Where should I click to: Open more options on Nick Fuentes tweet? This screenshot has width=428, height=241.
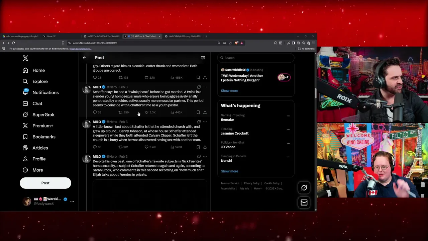[x=205, y=157]
